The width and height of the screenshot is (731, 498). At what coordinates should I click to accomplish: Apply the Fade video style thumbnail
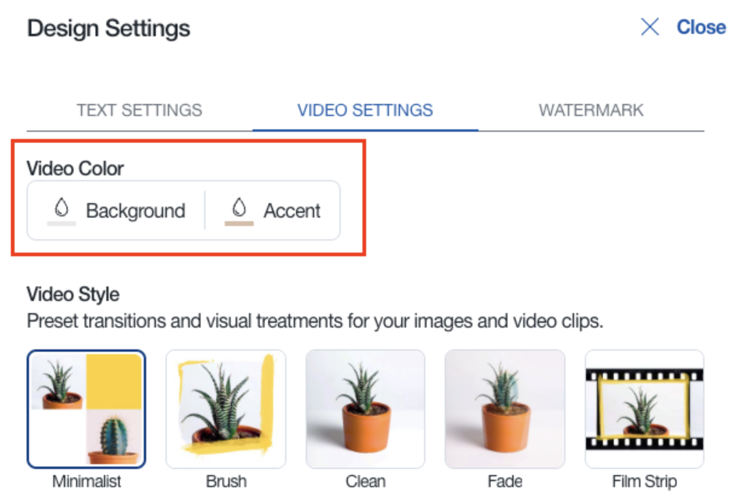point(505,409)
